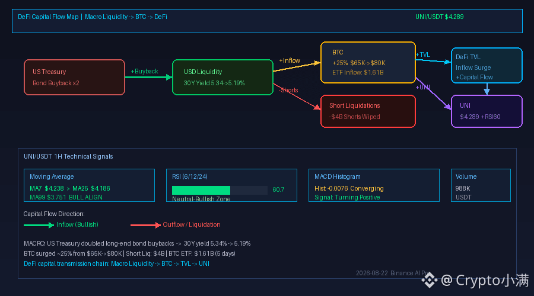Click the MACD Histogram card
534x296 pixels.
tap(374, 185)
